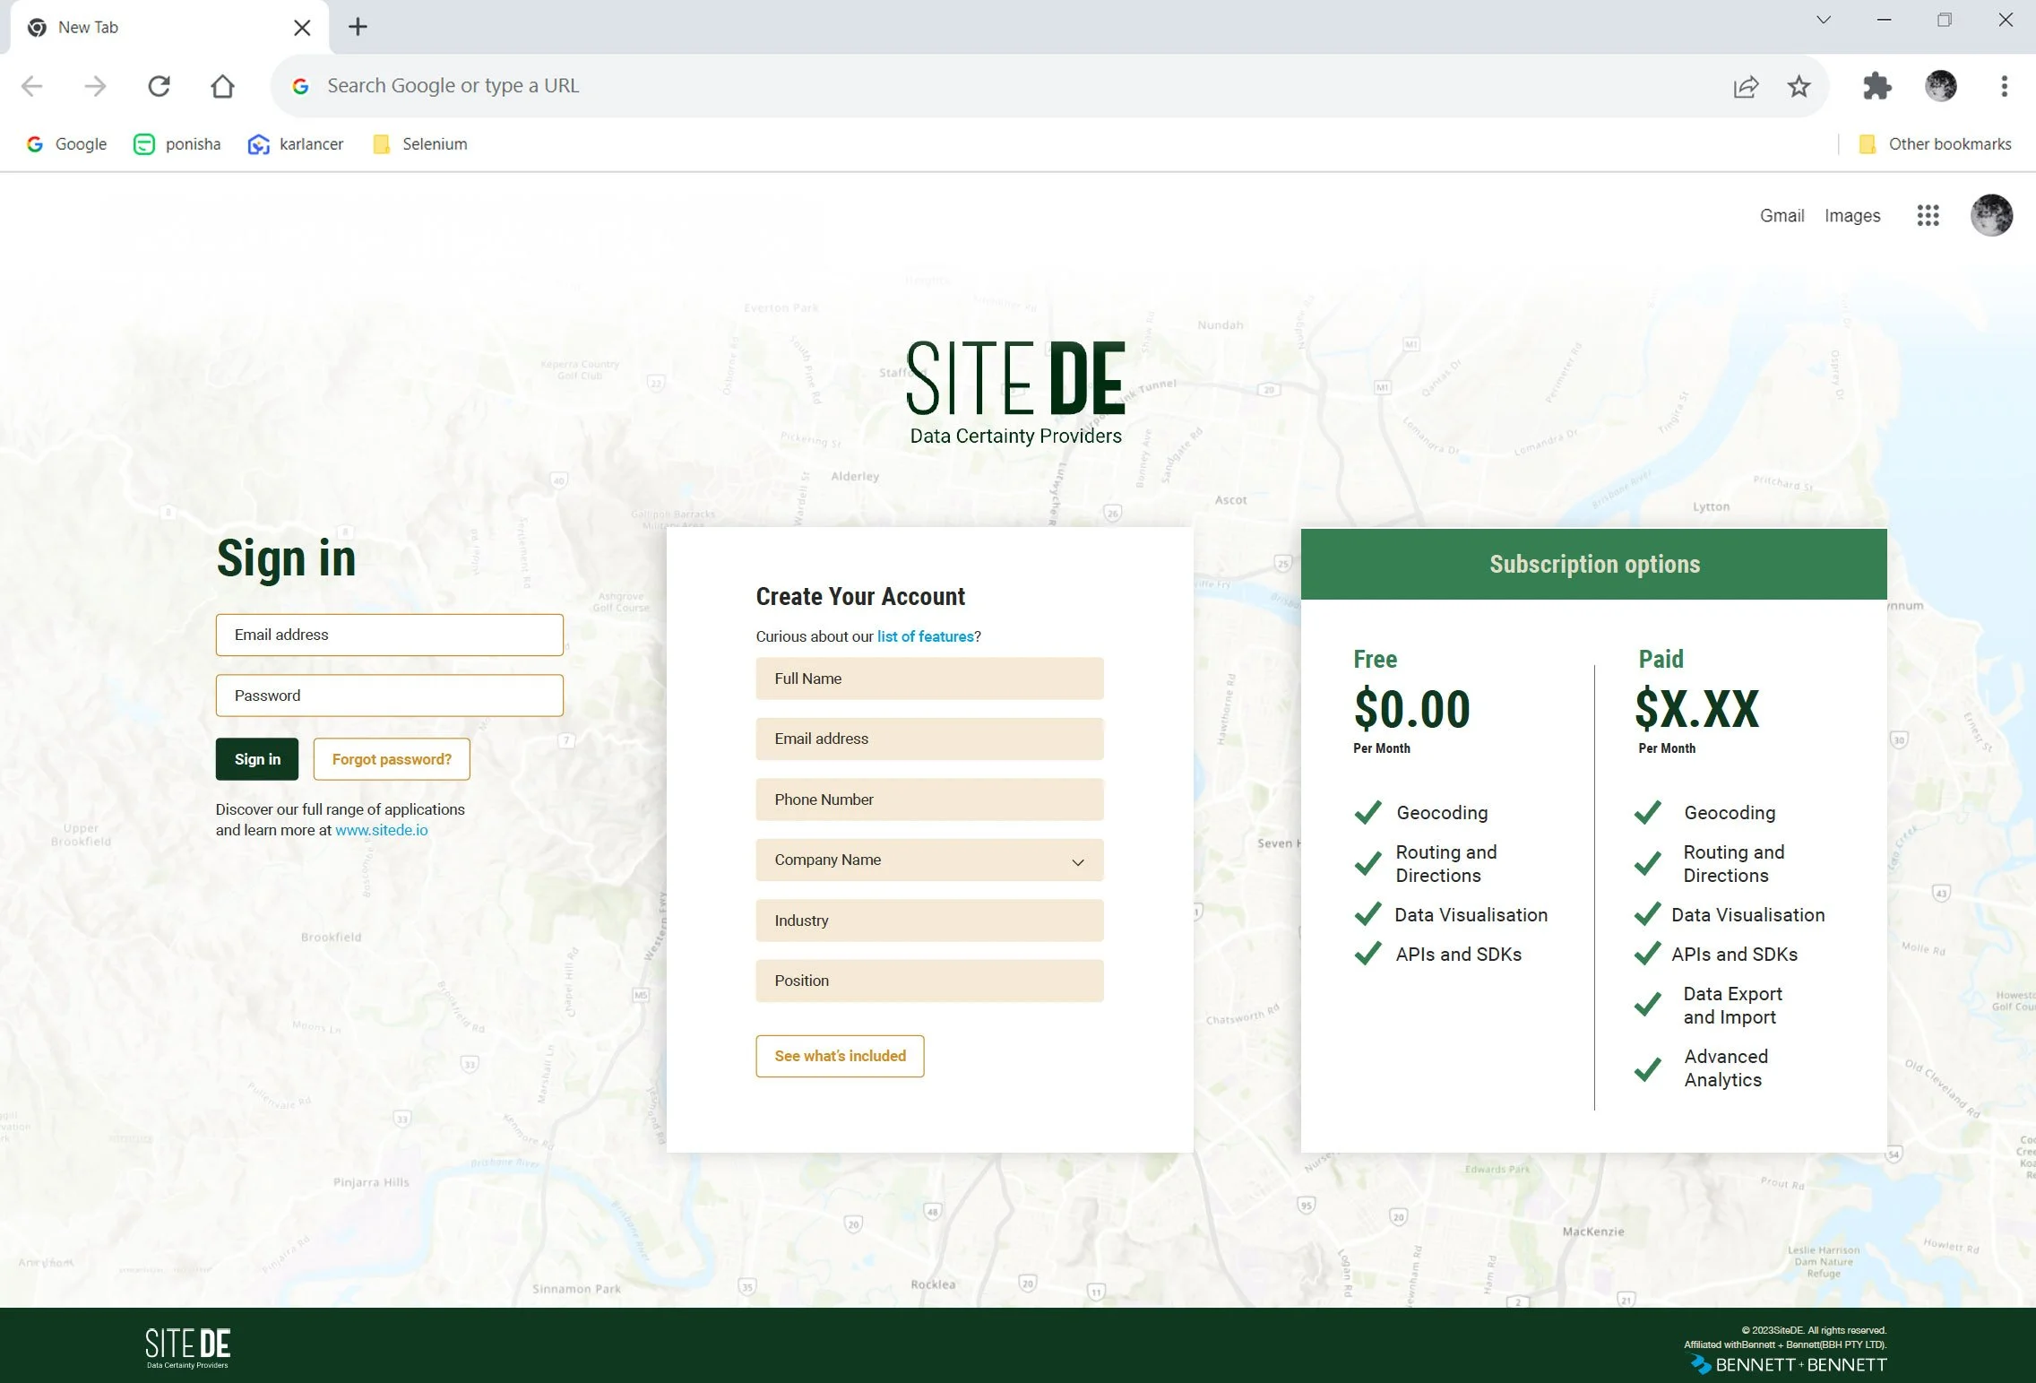This screenshot has width=2036, height=1383.
Task: Bookmark this page with star icon
Action: (1799, 86)
